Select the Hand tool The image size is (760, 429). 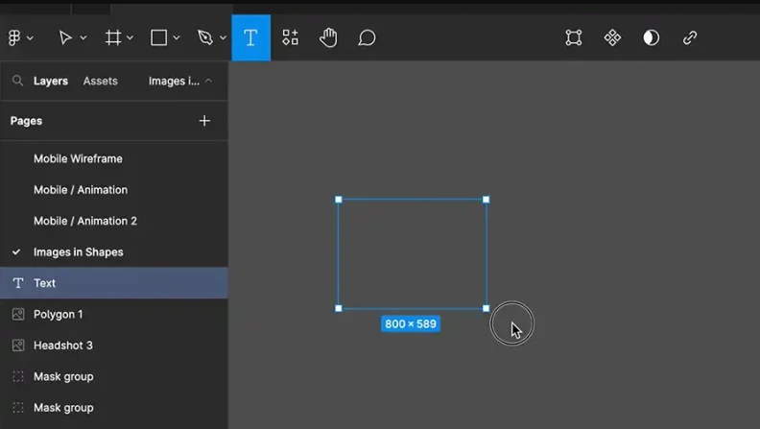tap(328, 37)
